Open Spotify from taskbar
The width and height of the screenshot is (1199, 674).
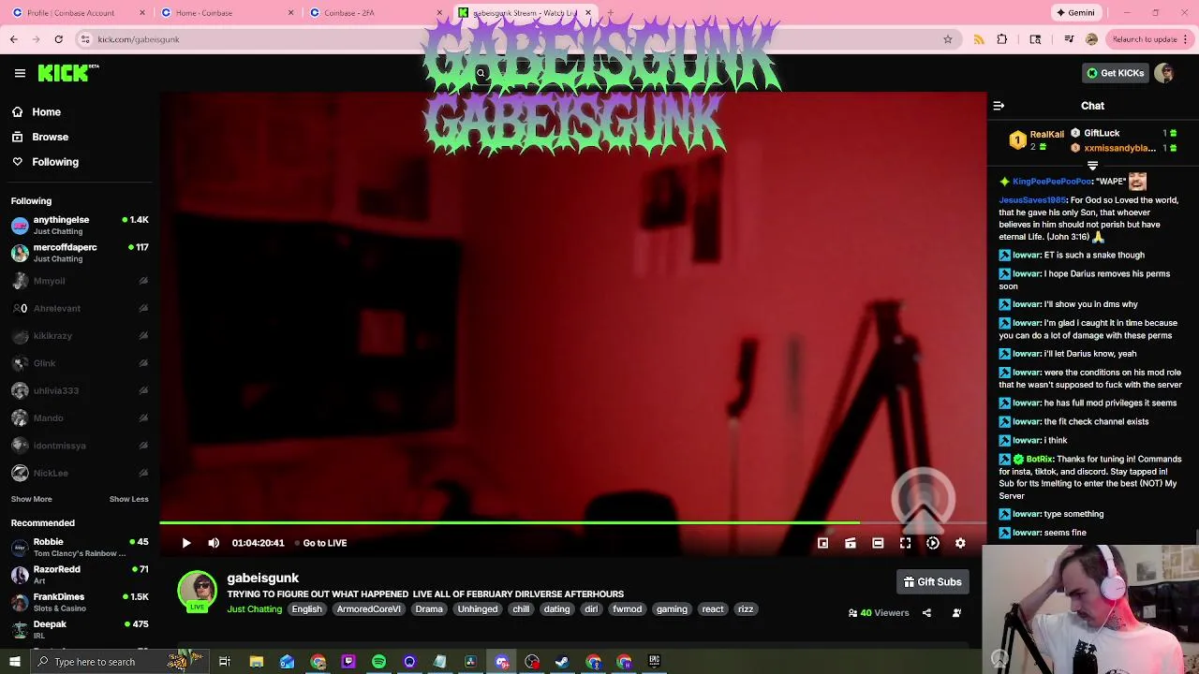(x=378, y=662)
